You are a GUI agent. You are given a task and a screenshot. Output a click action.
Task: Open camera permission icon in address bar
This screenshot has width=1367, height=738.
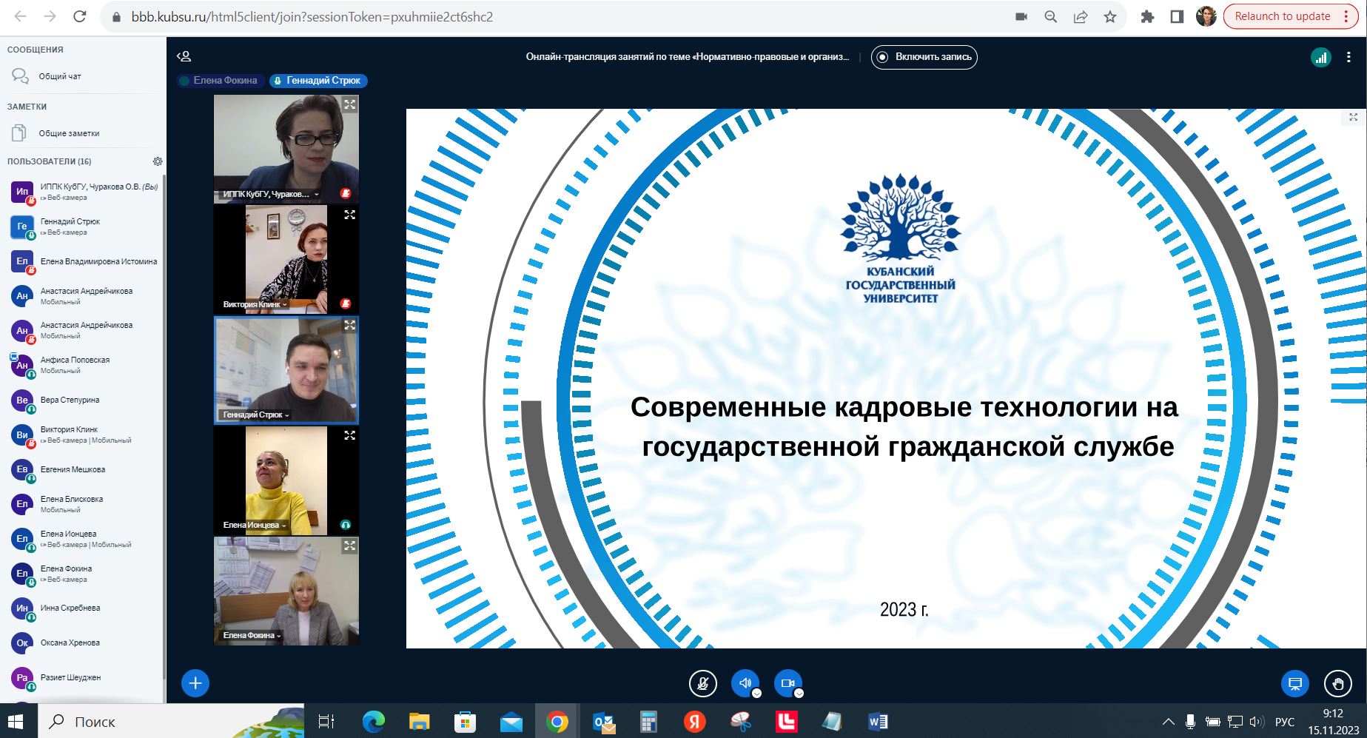(x=1021, y=16)
